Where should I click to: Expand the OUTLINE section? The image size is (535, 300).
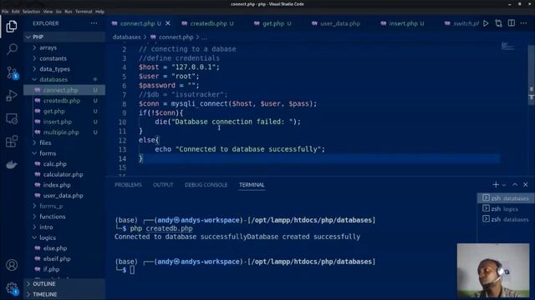(x=64, y=283)
